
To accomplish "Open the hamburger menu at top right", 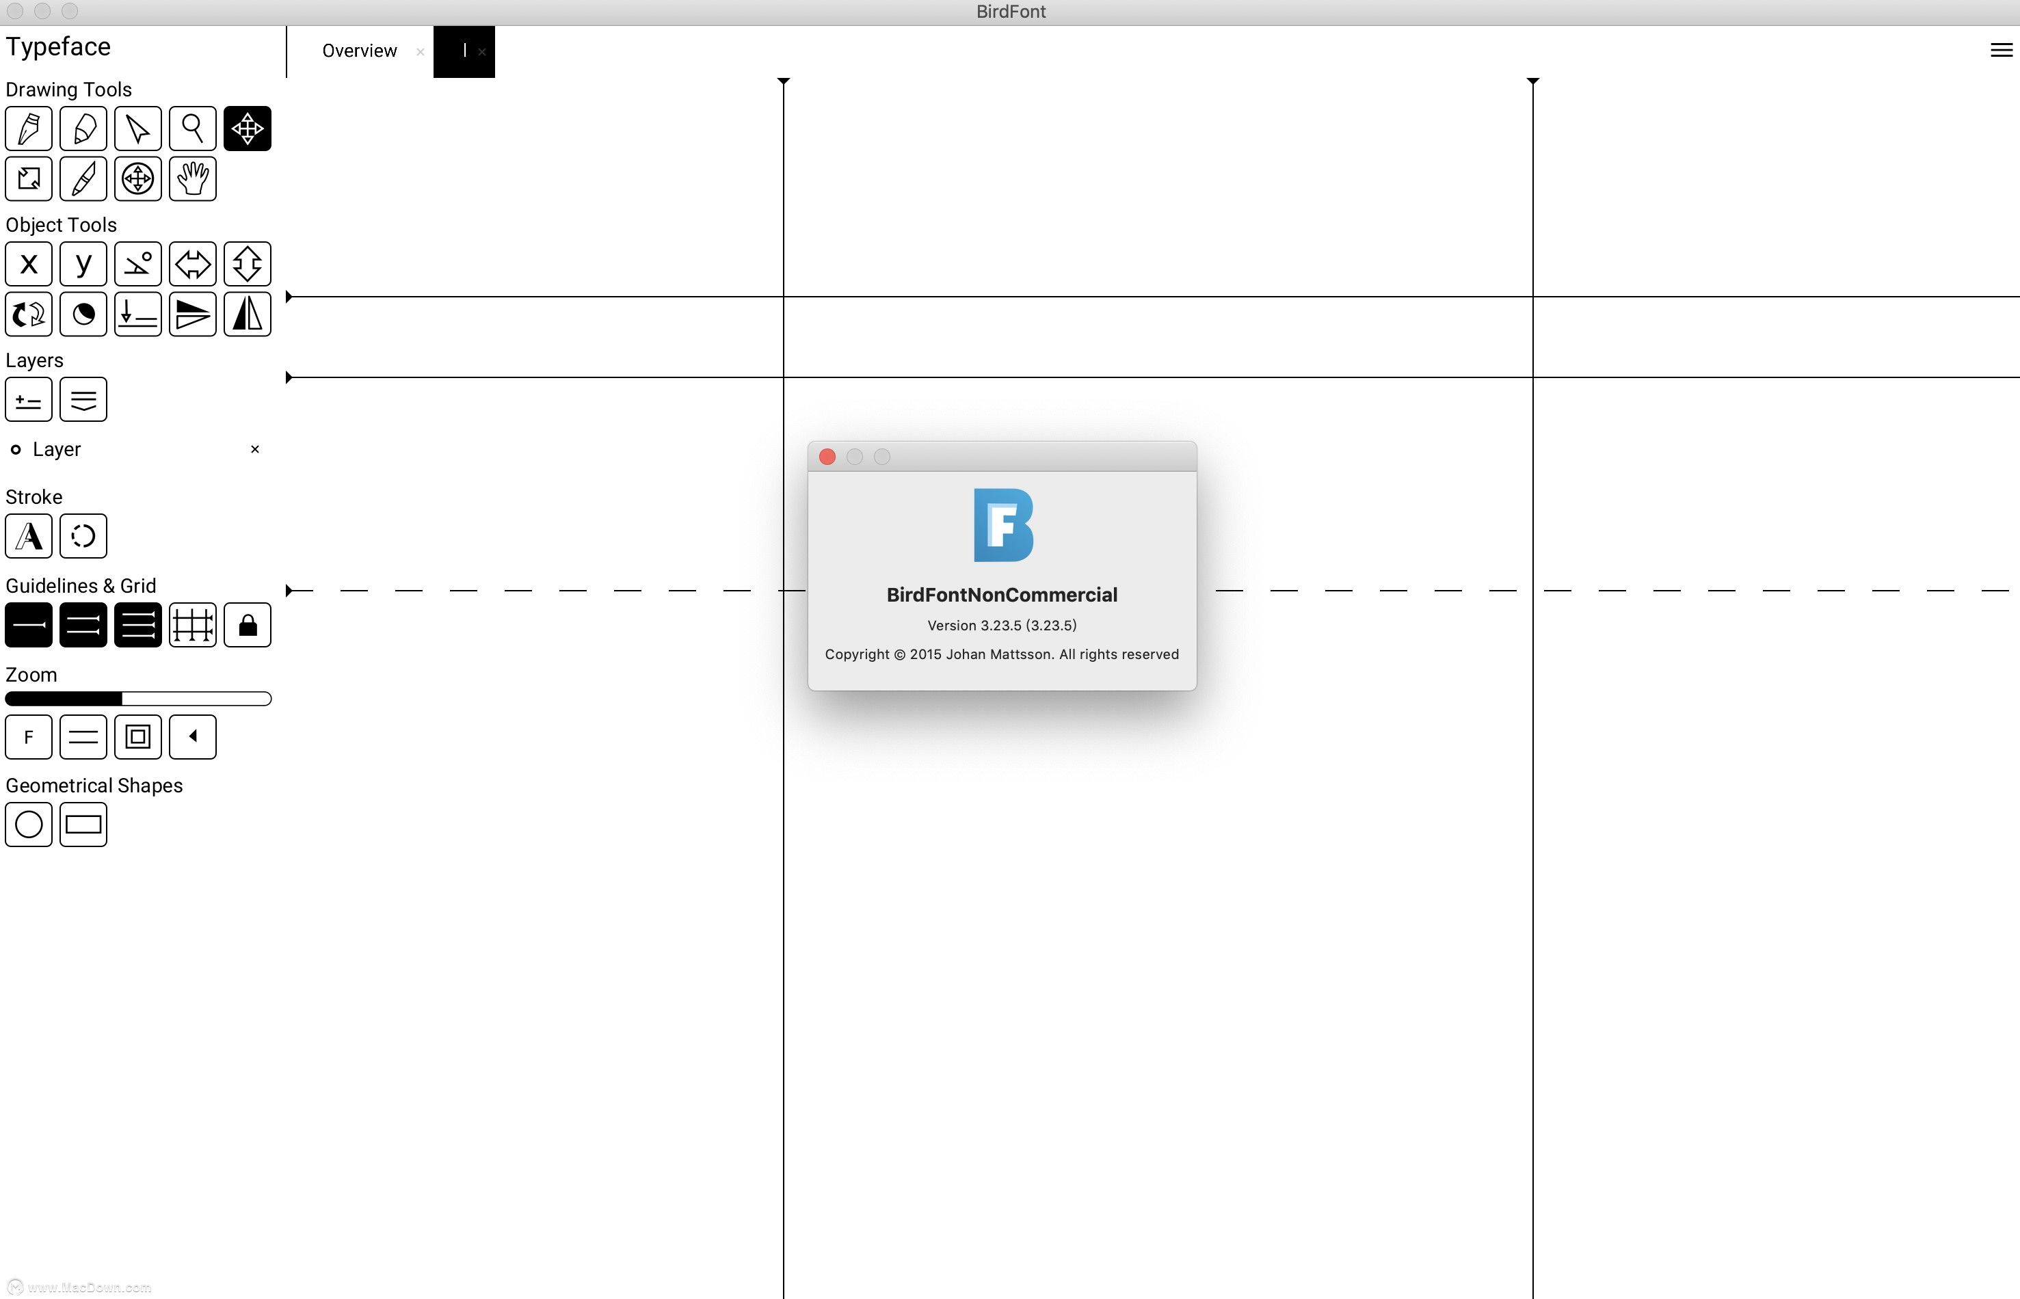I will pyautogui.click(x=2001, y=51).
